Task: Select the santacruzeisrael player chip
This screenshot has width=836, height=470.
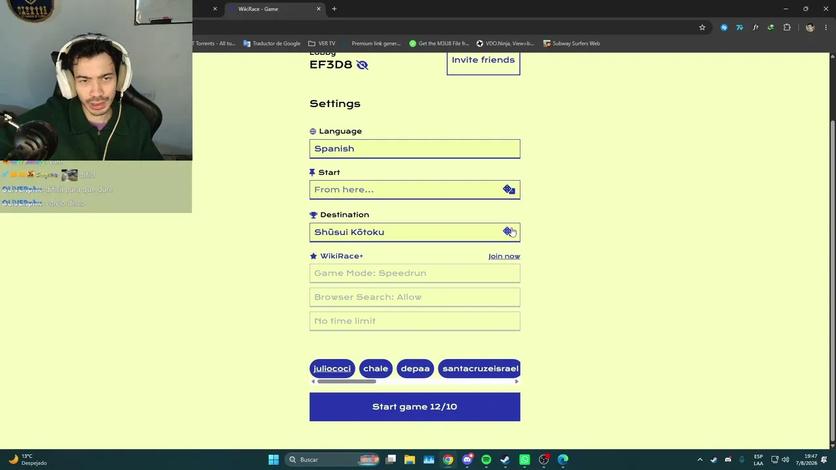Action: pos(479,368)
